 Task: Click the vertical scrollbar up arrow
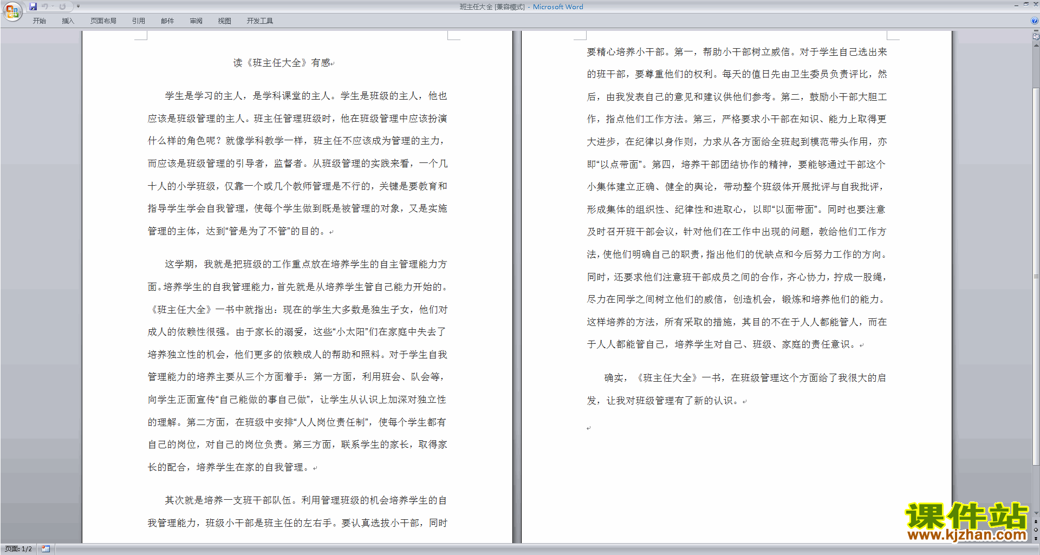(1036, 45)
